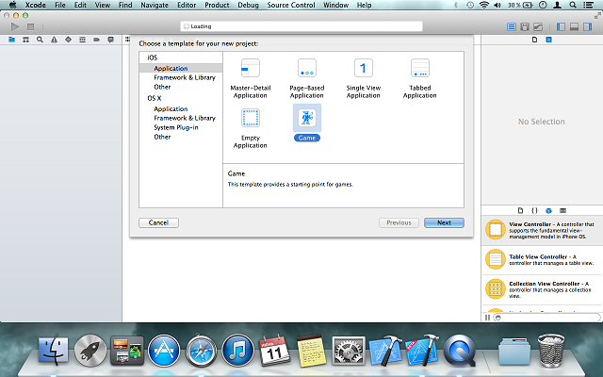
Task: Open the Test navigator diamond icon
Action: click(68, 40)
